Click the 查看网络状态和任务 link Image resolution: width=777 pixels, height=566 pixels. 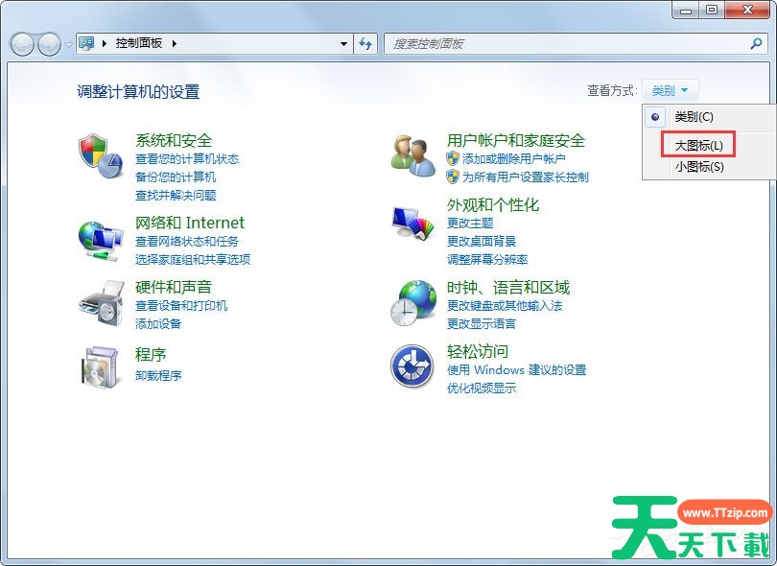click(187, 241)
